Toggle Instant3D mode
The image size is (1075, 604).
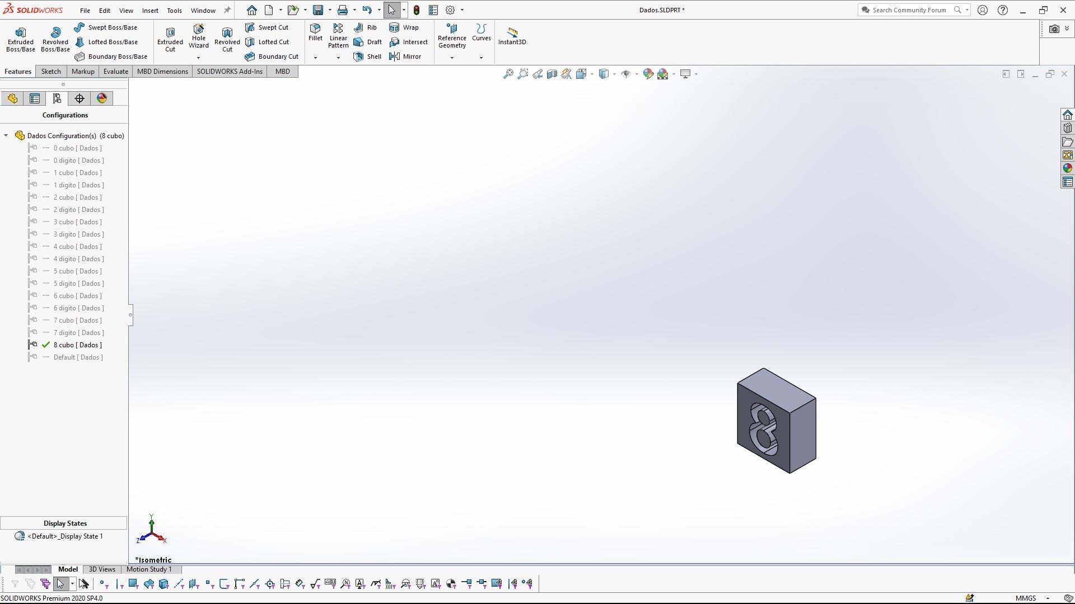coord(512,36)
